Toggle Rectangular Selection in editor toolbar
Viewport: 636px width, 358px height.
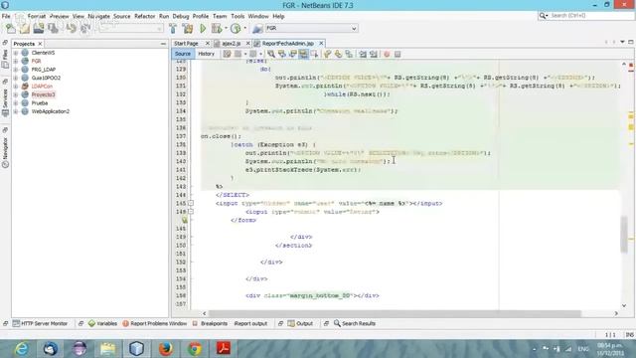[314, 54]
